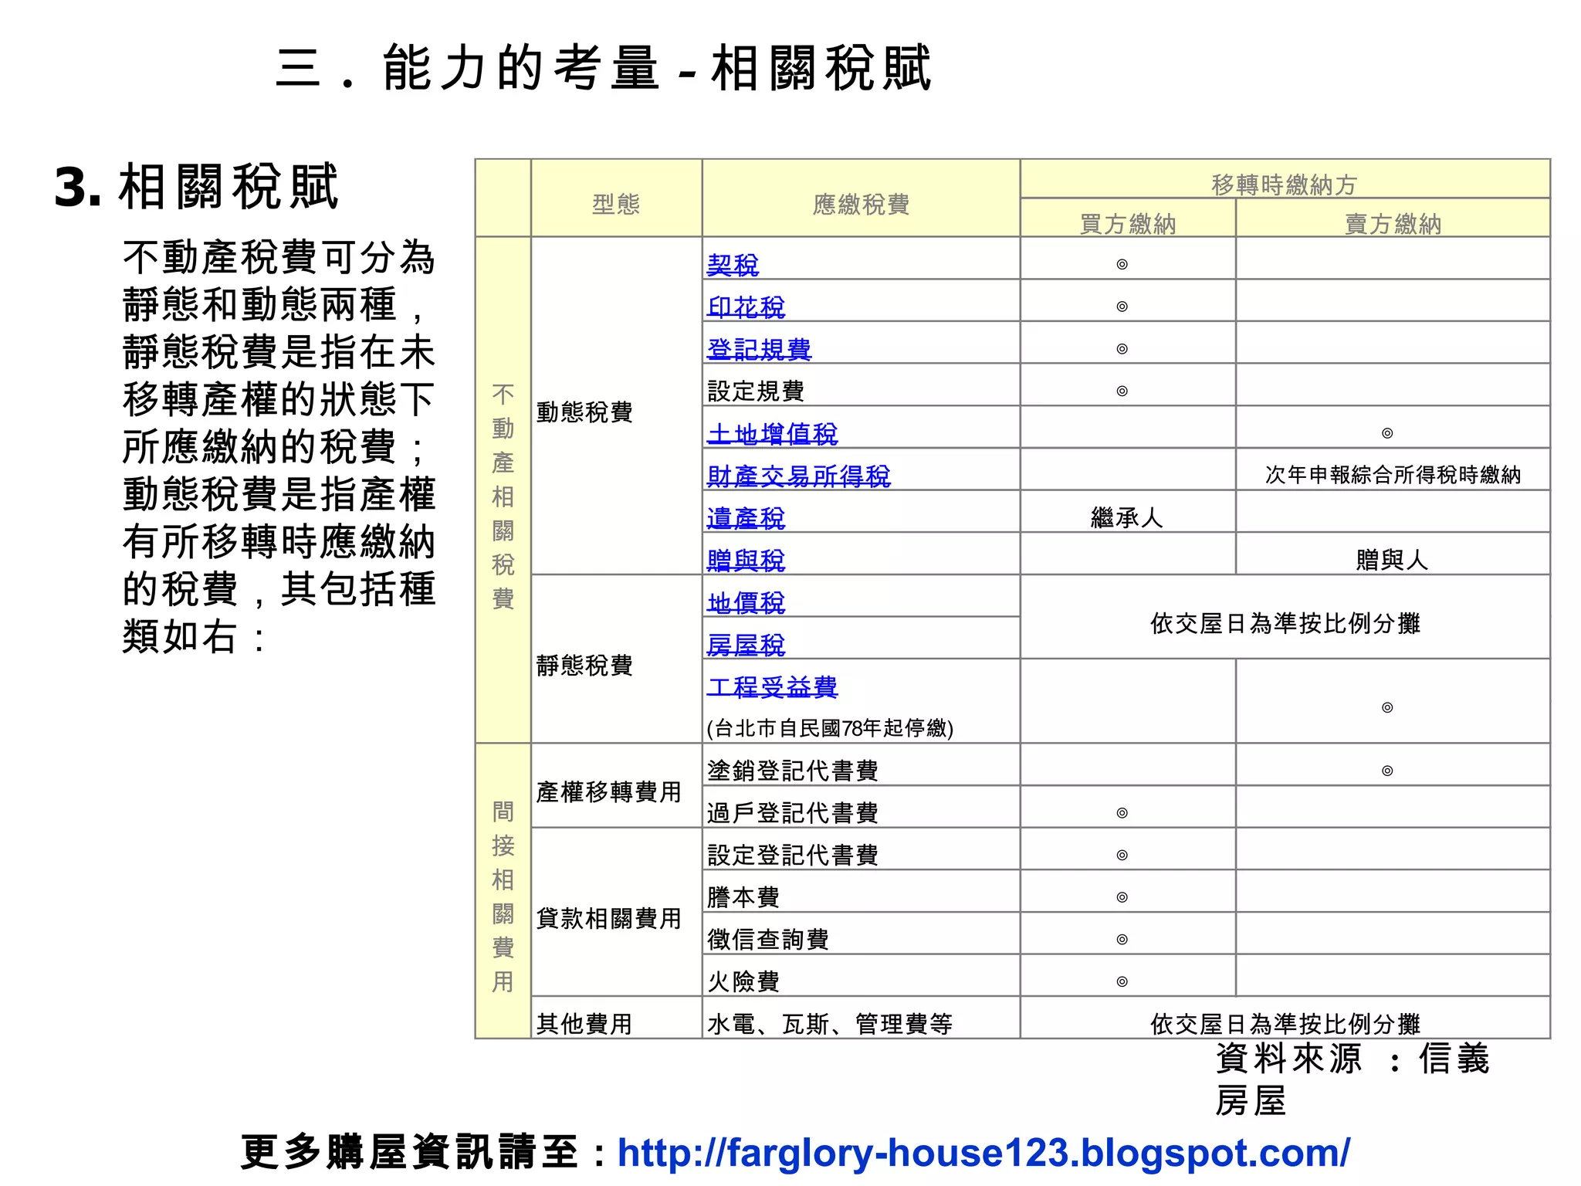
Task: Click the buyer circle mark for 印花稅
Action: tap(1122, 307)
